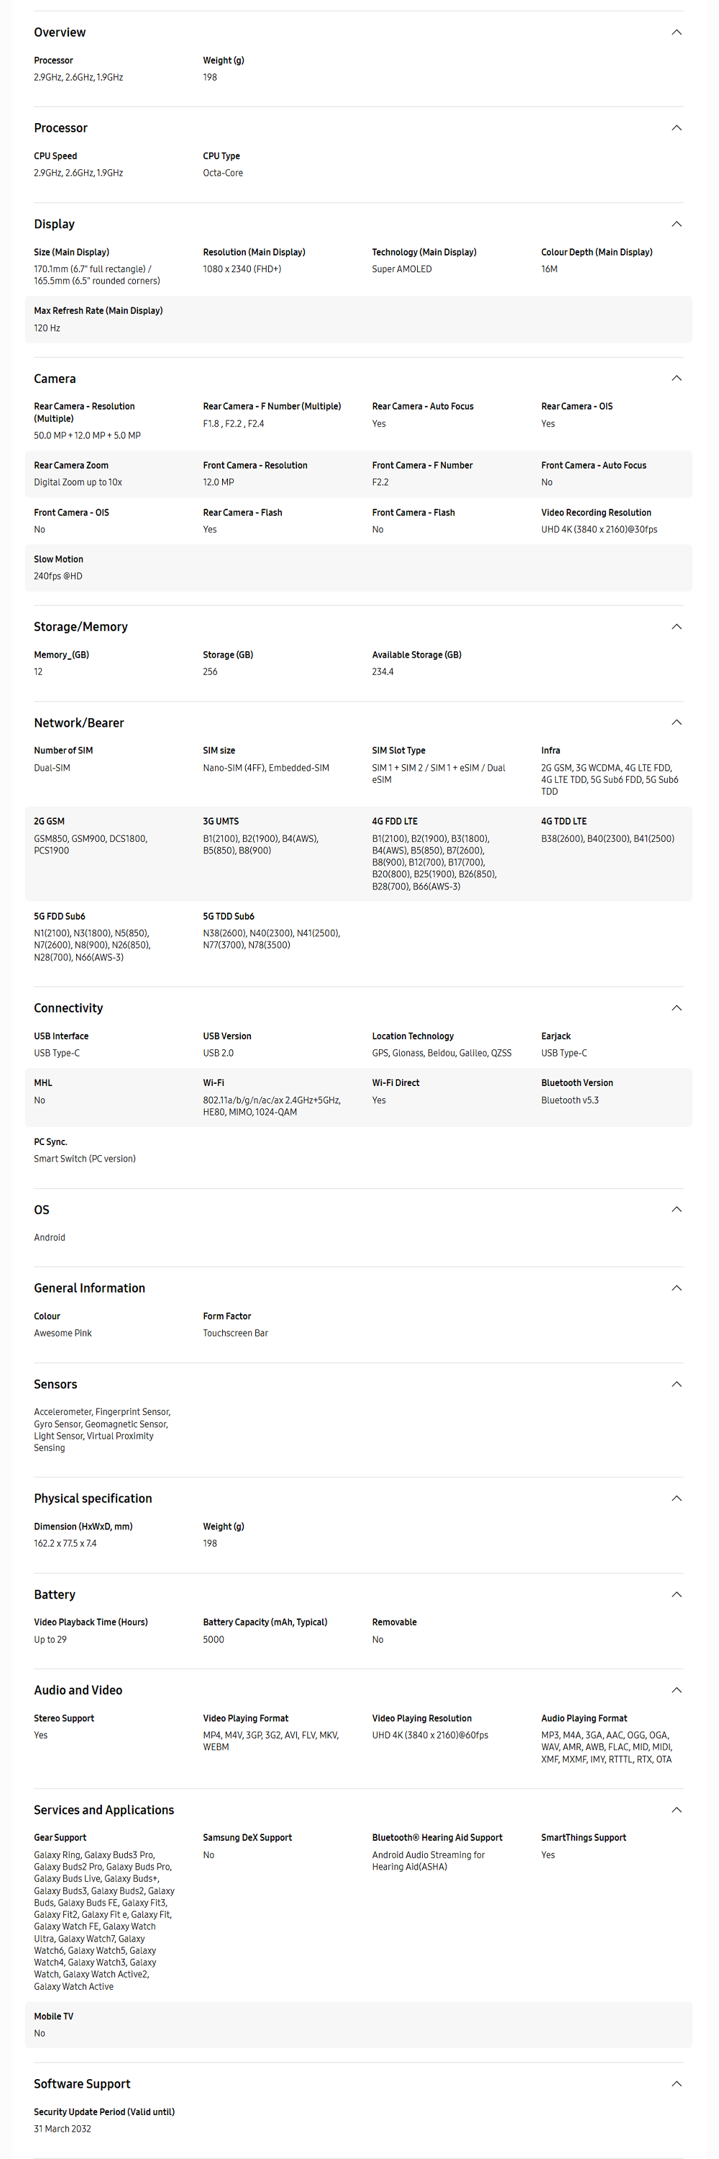Collapse the Overview section using its chevron

pyautogui.click(x=677, y=32)
